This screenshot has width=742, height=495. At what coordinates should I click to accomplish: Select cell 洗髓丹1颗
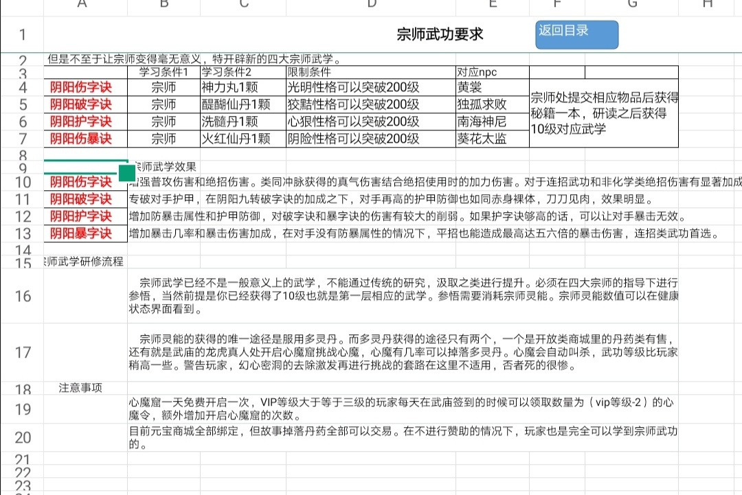(x=243, y=122)
